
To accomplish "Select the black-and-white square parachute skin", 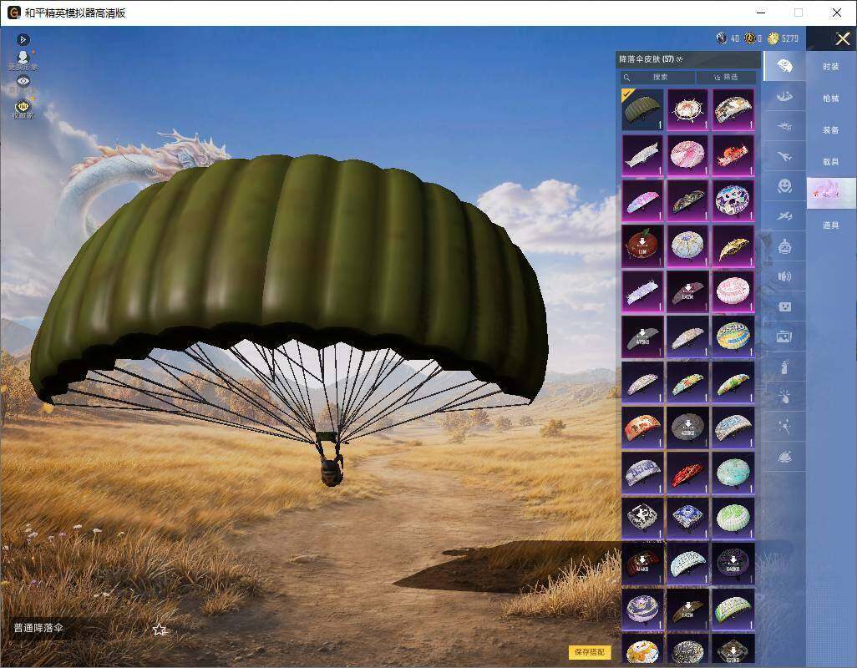I will pos(643,518).
